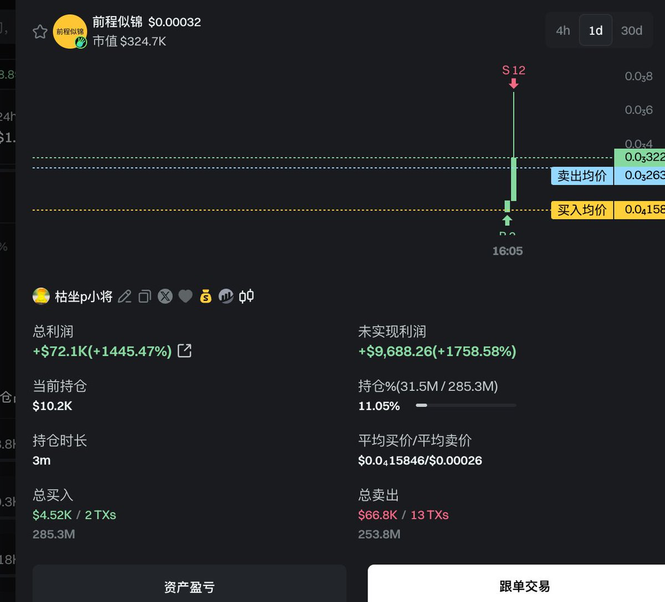The image size is (665, 602).
Task: Click the sold amount 253.8M
Action: (379, 534)
